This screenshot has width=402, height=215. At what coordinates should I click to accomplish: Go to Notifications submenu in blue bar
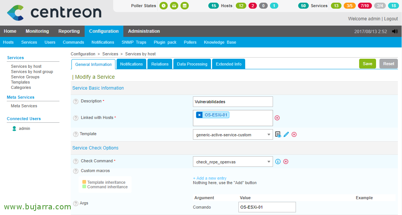click(103, 42)
